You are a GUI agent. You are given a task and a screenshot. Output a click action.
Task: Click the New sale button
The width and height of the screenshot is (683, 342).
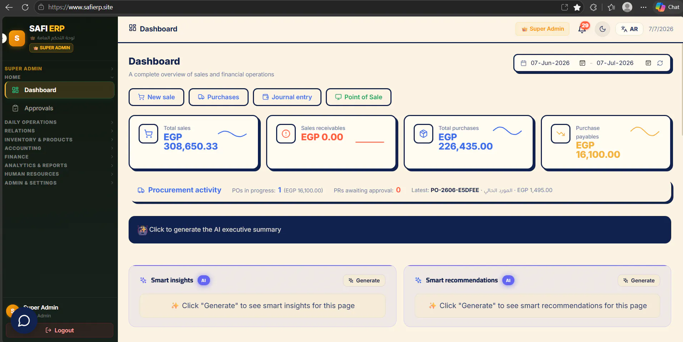(156, 97)
